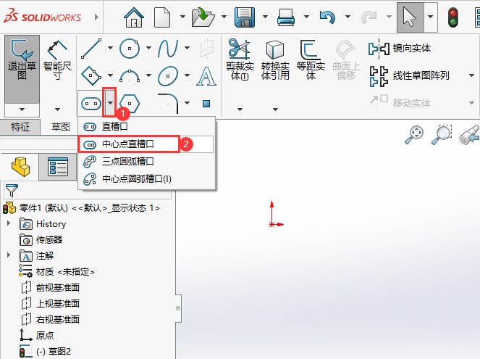This screenshot has height=359, width=480.
Task: Open the Rectangle tool dropdown arrow
Action: (110, 75)
